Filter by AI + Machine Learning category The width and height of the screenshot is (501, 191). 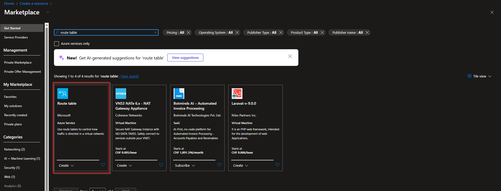(22, 159)
